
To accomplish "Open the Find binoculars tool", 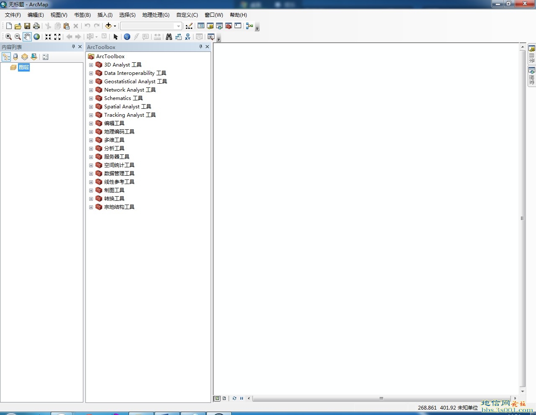I will [169, 37].
